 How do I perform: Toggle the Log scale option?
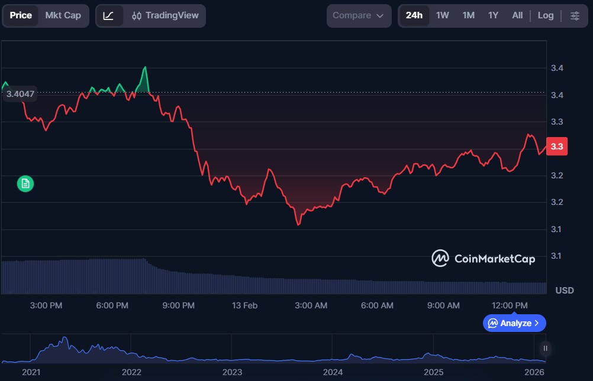[546, 16]
